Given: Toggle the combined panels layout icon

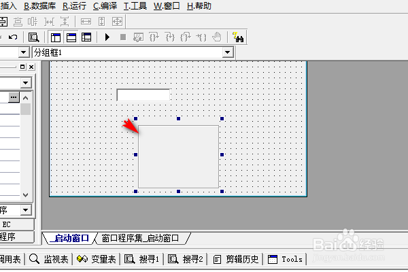Looking at the screenshot, I should click(86, 37).
